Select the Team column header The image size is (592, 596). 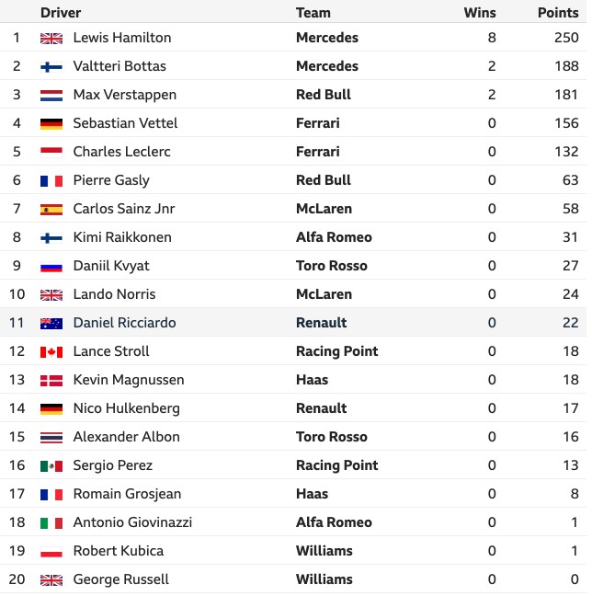coord(313,13)
